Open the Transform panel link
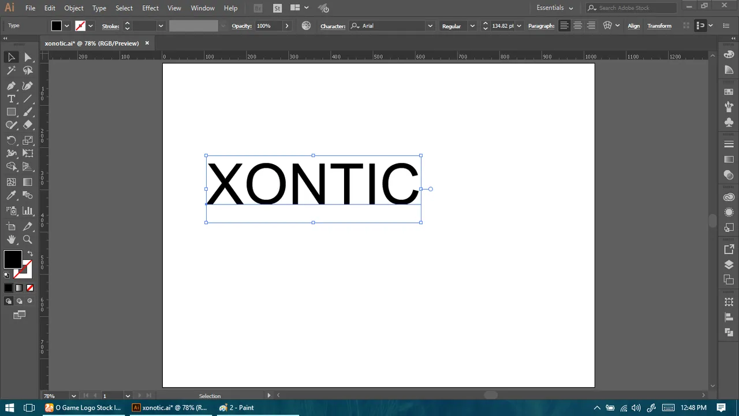This screenshot has width=739, height=416. coord(659,26)
